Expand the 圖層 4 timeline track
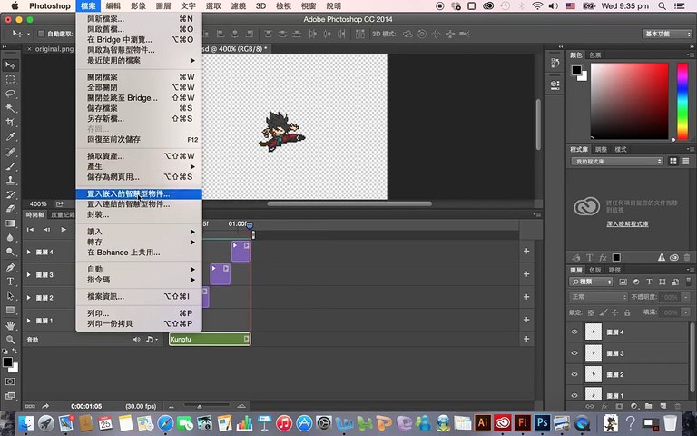697x436 pixels. [28, 252]
